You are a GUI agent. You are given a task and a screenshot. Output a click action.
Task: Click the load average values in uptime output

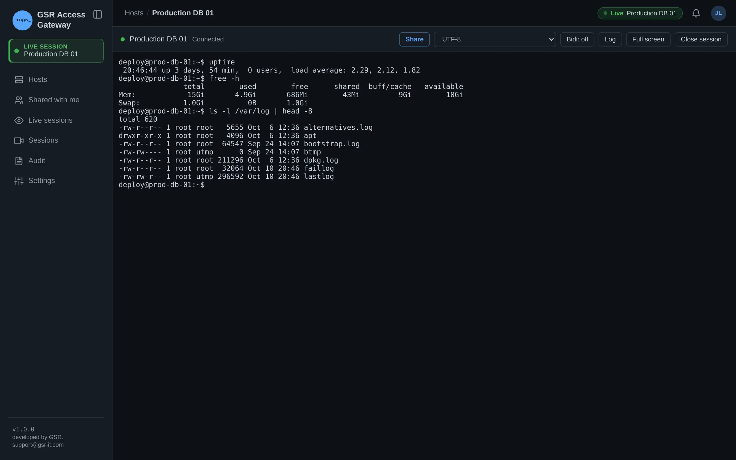(385, 70)
